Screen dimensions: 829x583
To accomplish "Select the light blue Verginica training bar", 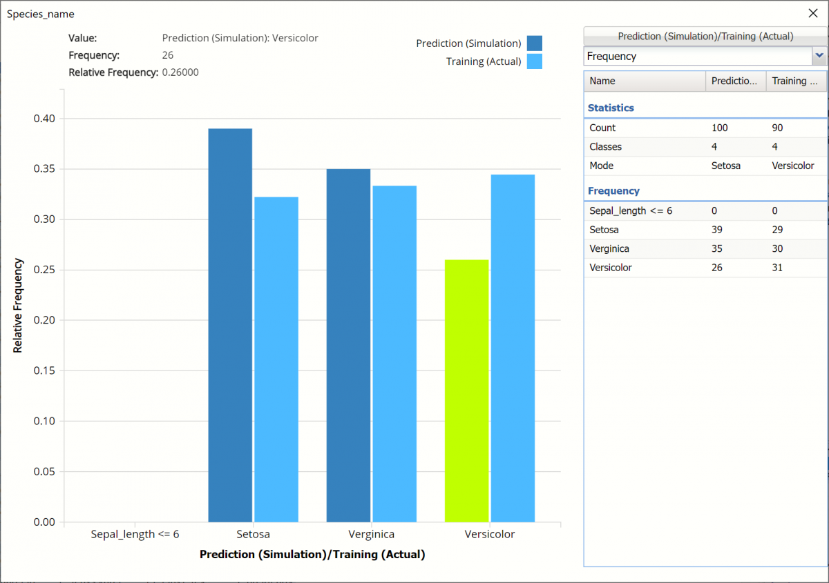I will coord(394,353).
